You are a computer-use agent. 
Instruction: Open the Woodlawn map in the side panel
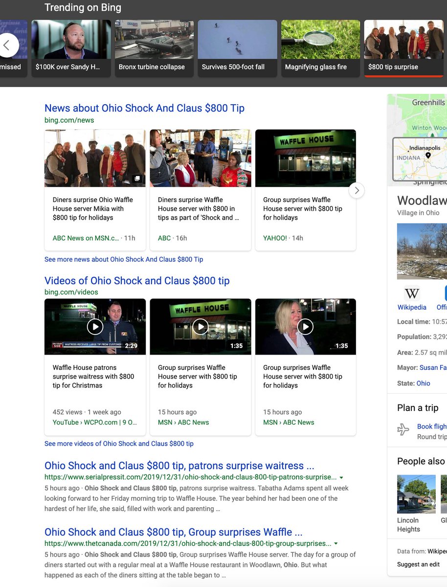tap(417, 140)
